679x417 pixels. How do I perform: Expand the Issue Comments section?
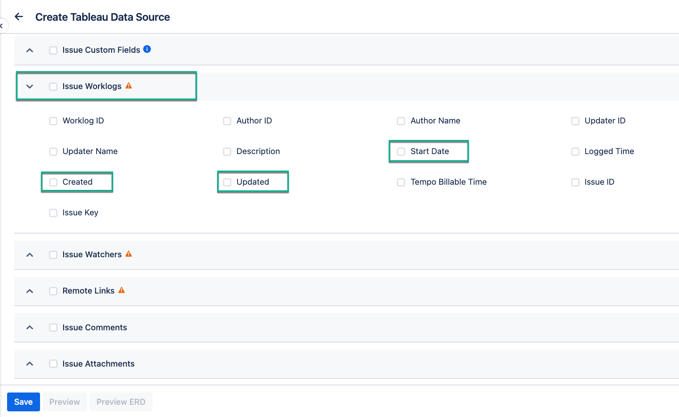click(30, 327)
